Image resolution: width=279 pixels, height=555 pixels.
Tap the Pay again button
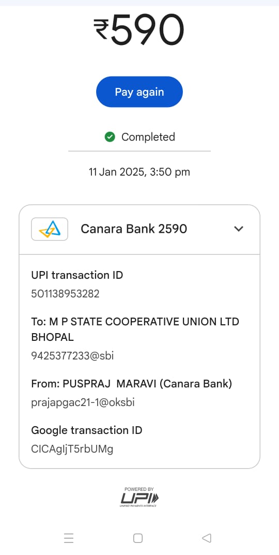[139, 92]
